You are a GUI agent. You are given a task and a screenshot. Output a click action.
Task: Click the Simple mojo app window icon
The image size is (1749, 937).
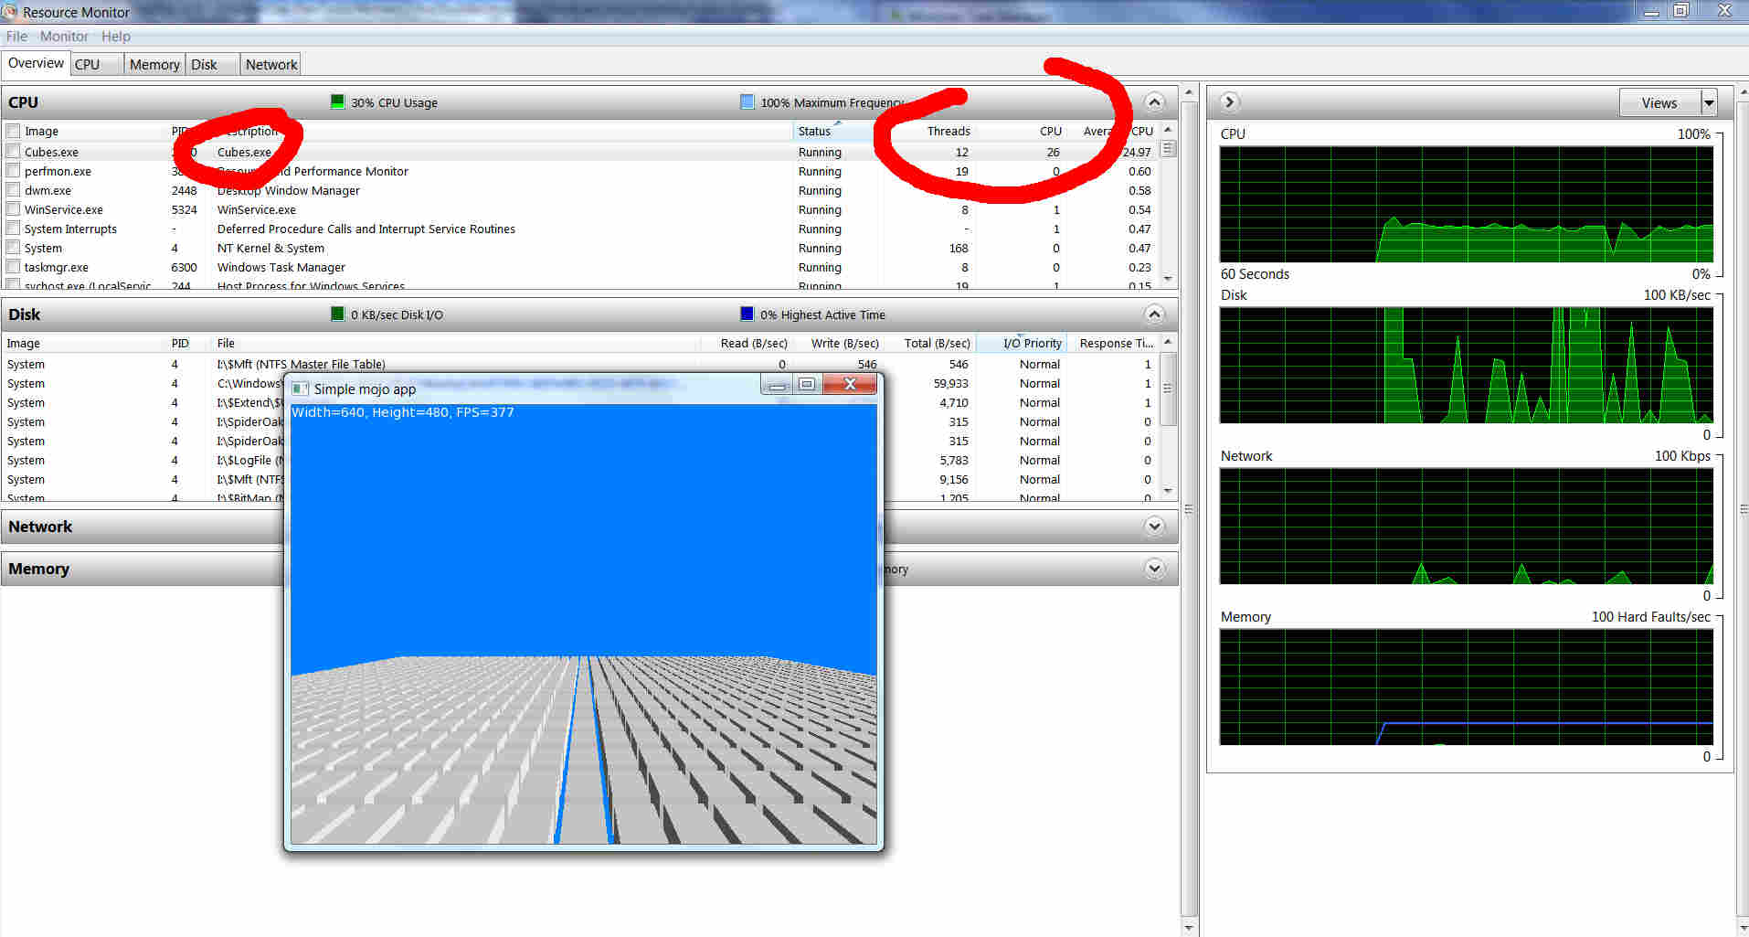click(300, 389)
